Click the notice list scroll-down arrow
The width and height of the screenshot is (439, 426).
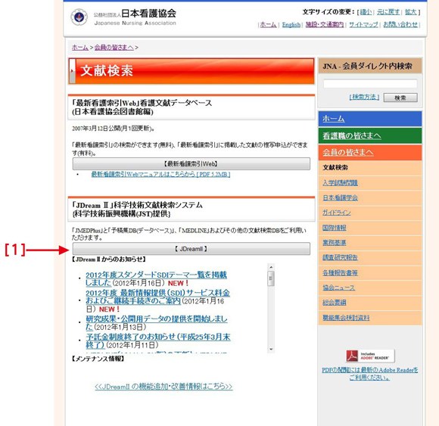pos(271,349)
